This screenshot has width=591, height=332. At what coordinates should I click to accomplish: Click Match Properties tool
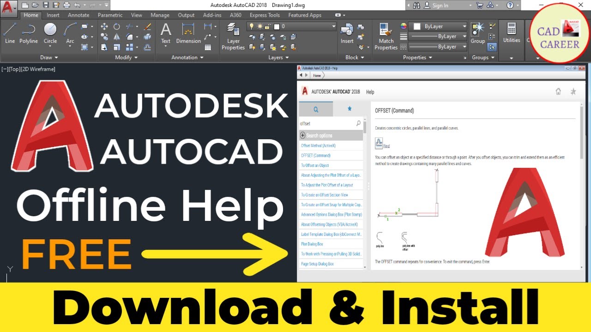[x=386, y=37]
